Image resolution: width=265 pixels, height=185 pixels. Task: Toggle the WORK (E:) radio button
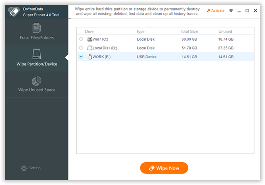tap(81, 57)
